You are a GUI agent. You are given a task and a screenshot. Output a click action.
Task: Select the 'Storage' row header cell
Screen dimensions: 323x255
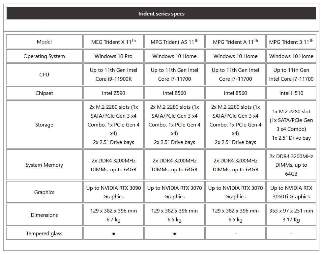click(44, 125)
